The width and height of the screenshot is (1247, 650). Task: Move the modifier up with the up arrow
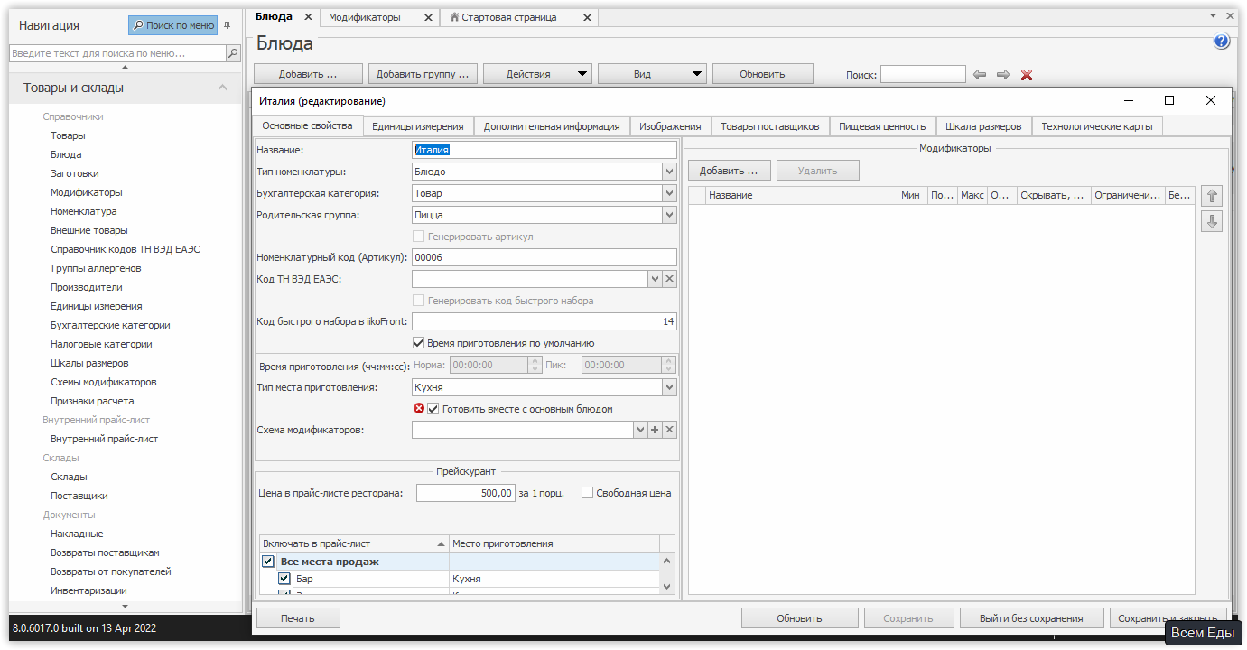pyautogui.click(x=1212, y=196)
